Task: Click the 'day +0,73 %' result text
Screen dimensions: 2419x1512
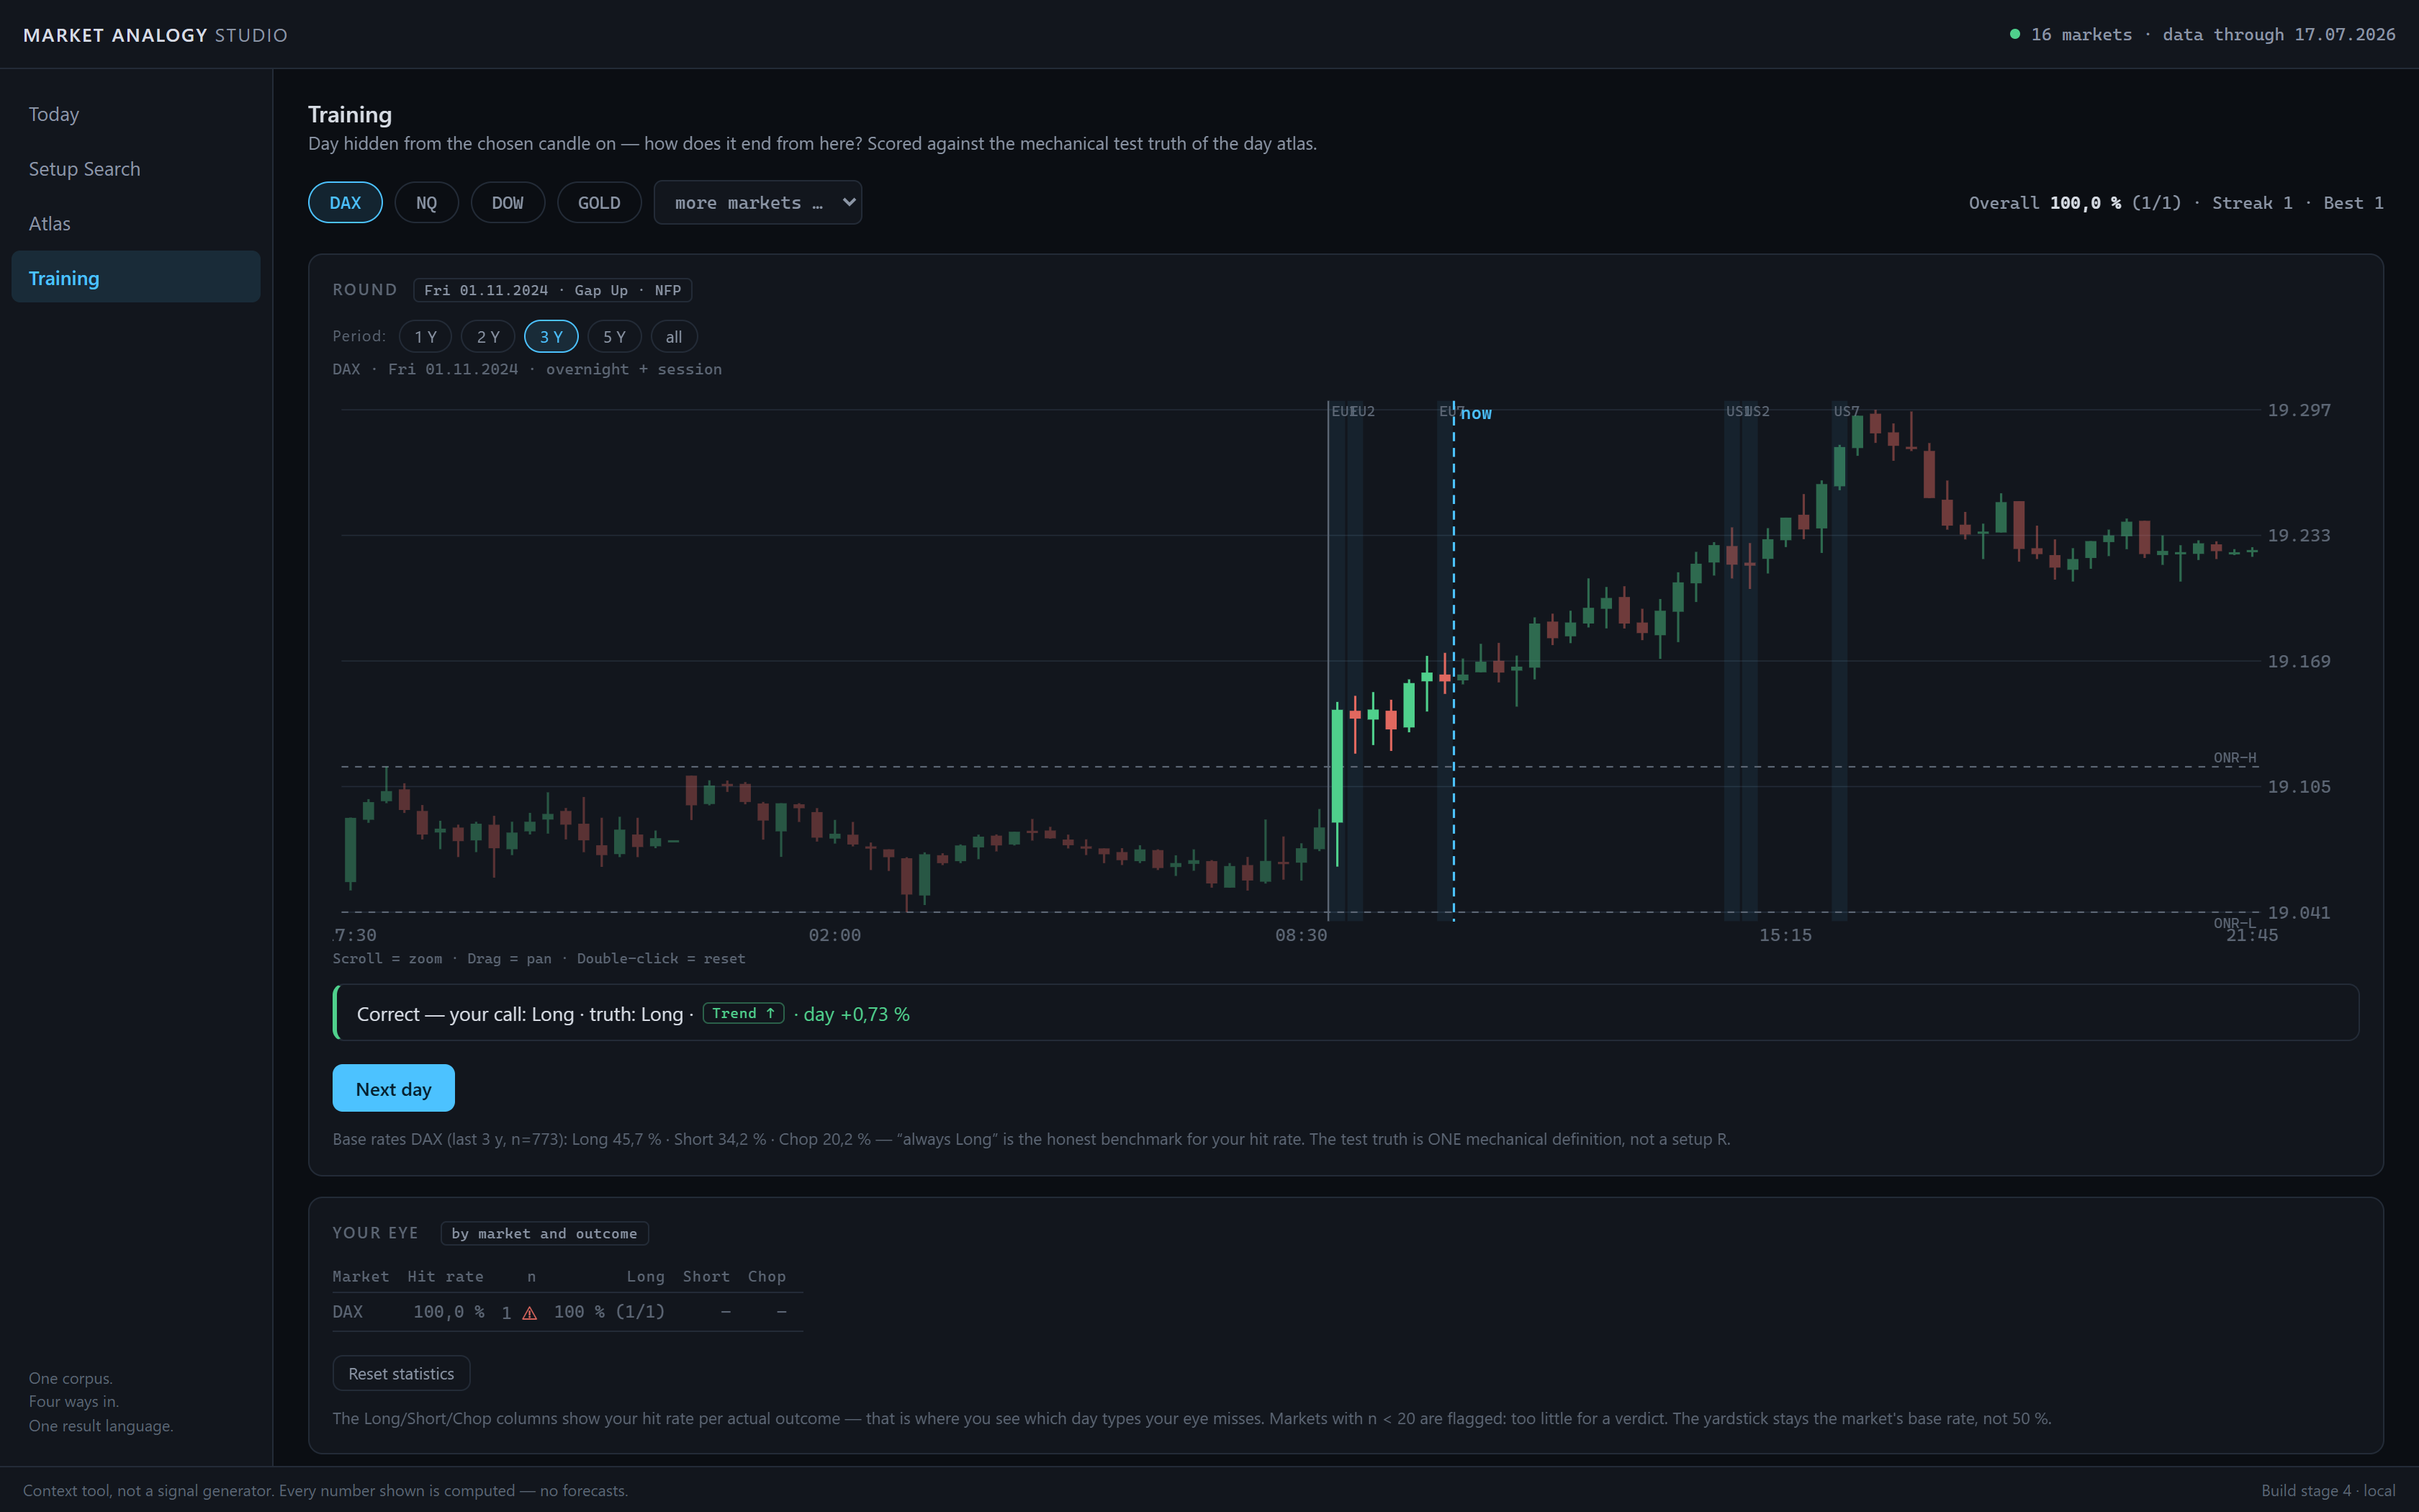Action: [857, 1014]
